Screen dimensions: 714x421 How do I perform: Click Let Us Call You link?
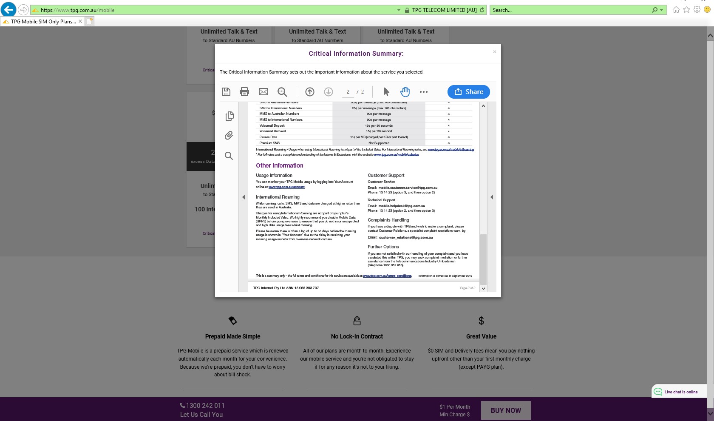click(201, 415)
